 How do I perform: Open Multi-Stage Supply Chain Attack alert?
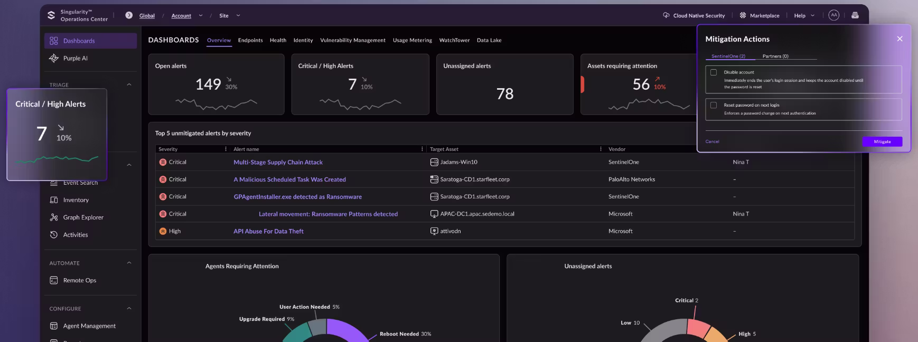click(x=278, y=163)
